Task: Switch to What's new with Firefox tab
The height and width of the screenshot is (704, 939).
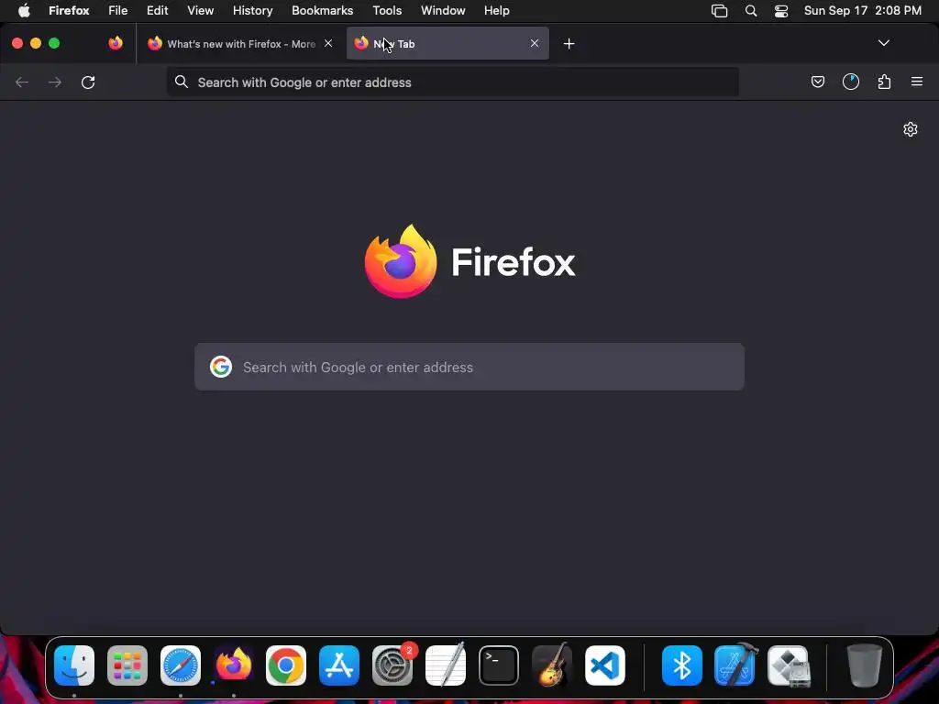Action: click(x=239, y=43)
